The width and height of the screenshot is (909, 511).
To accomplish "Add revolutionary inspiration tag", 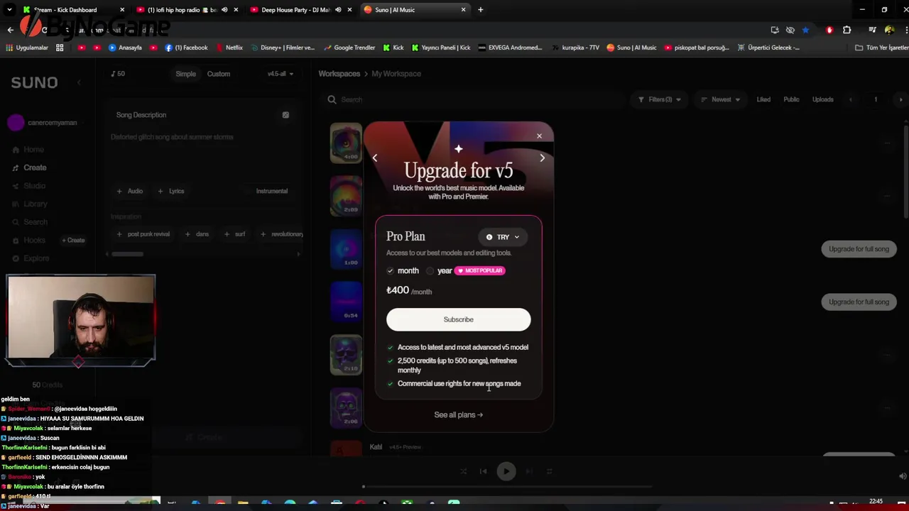I will [282, 234].
